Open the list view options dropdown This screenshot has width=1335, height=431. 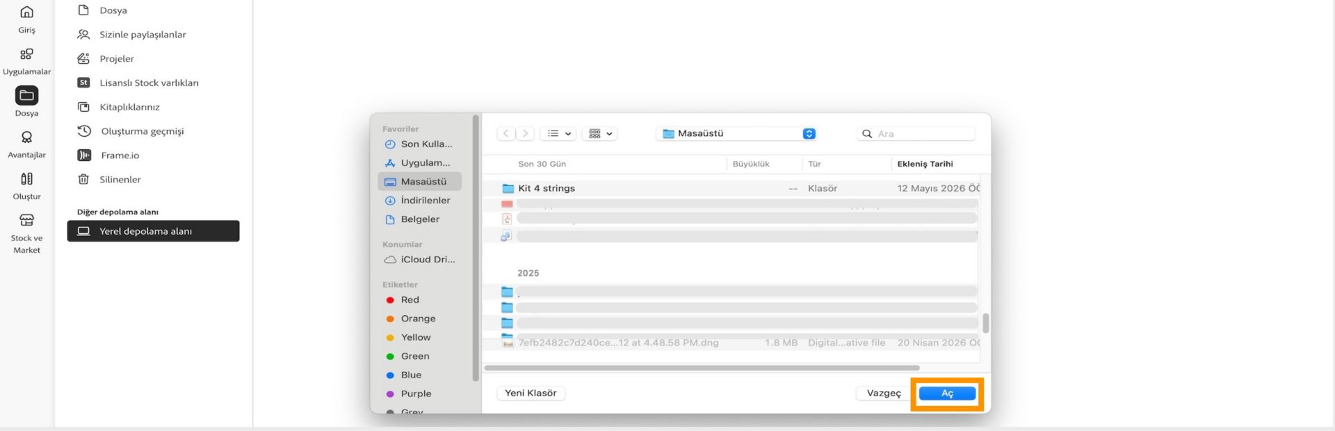point(558,133)
